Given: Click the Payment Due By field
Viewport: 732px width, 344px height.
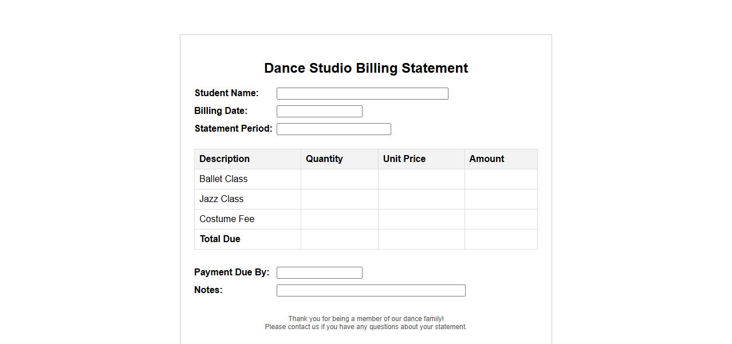Looking at the screenshot, I should (319, 272).
